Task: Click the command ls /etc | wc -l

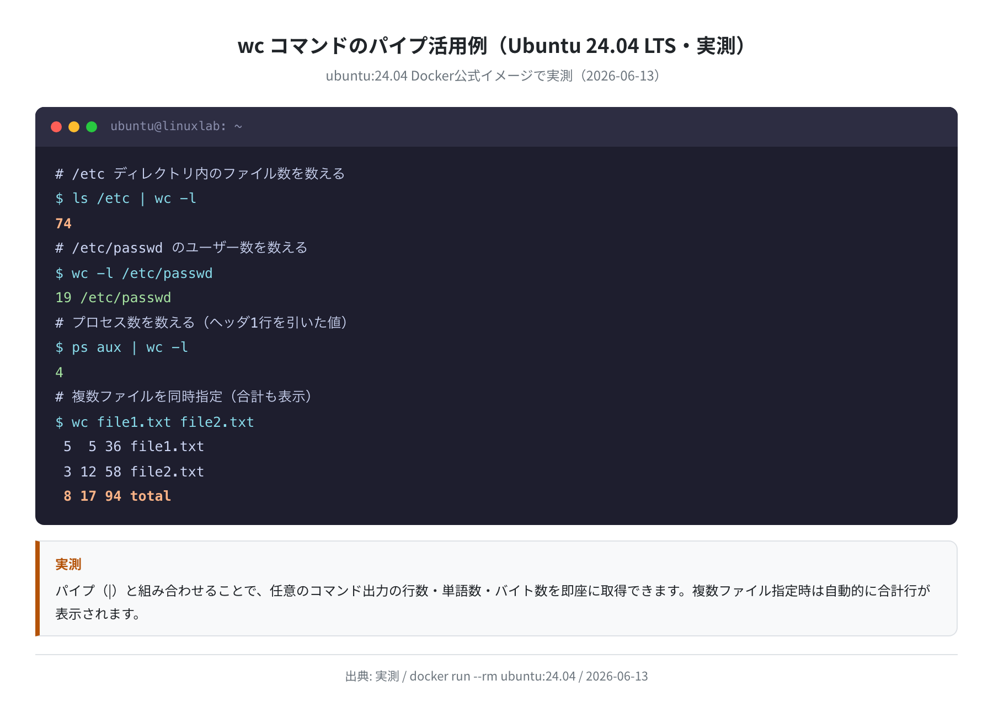Action: (126, 199)
